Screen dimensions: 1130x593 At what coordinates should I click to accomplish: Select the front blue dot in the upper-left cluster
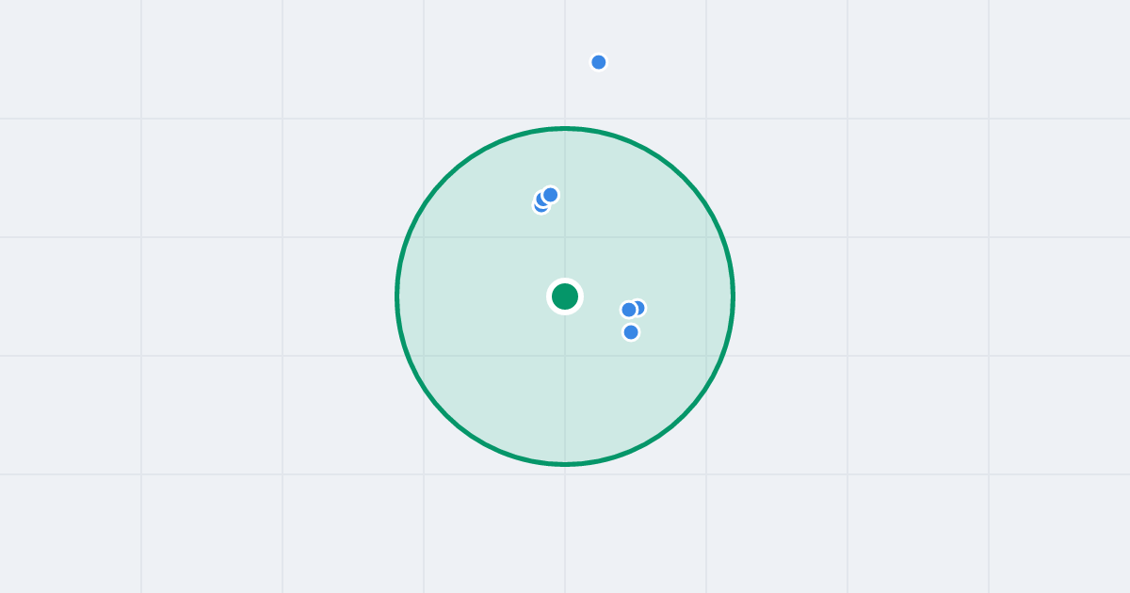[551, 195]
